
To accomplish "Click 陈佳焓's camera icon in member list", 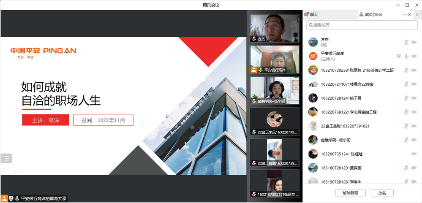I will click(x=414, y=154).
